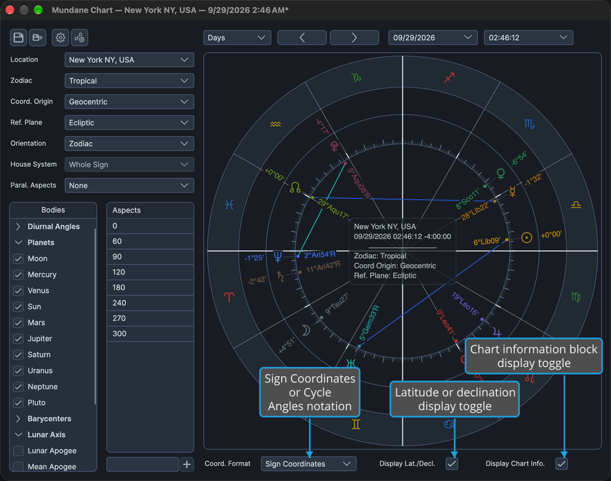The height and width of the screenshot is (481, 611).
Task: Click the Aspects column header
Action: click(150, 210)
